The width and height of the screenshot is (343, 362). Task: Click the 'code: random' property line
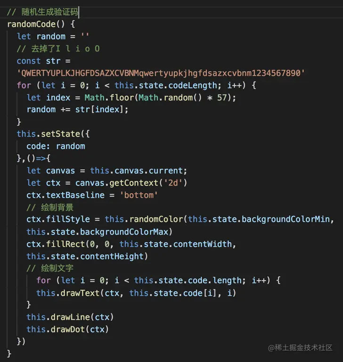[56, 146]
